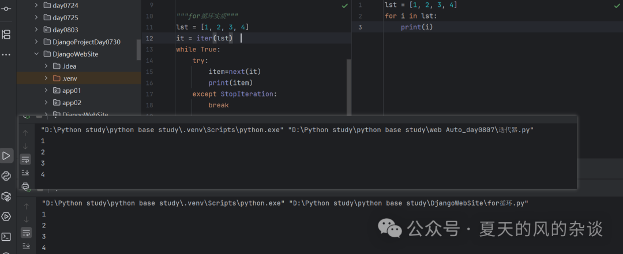Select day0724 in the project tree

pos(65,5)
